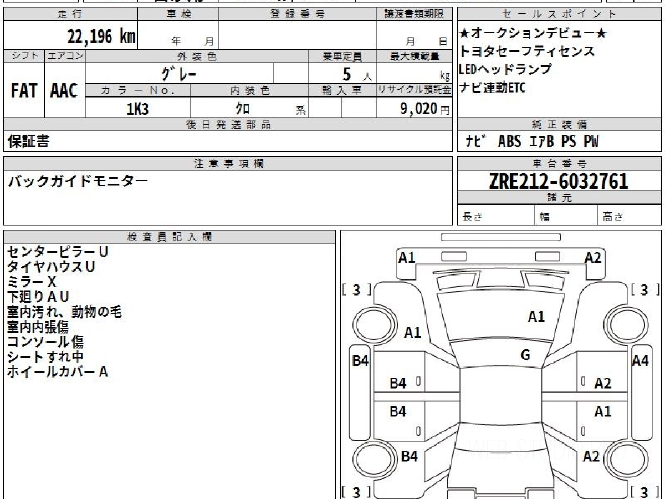Click the リサイクル預託金 header

pos(414,90)
